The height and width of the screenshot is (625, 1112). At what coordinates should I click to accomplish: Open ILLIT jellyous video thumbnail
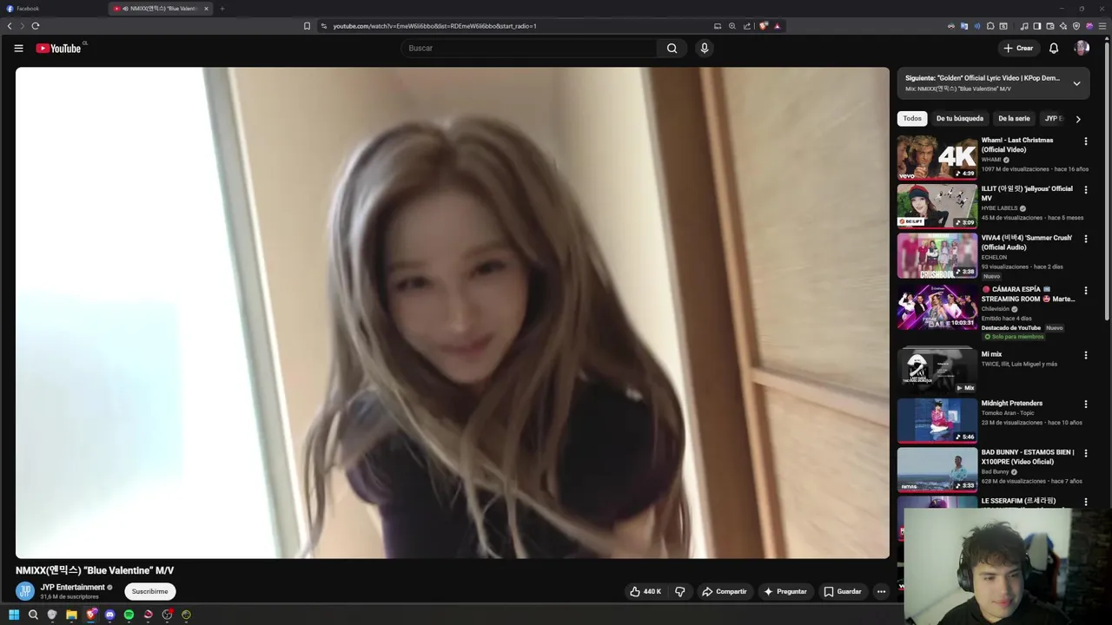937,206
